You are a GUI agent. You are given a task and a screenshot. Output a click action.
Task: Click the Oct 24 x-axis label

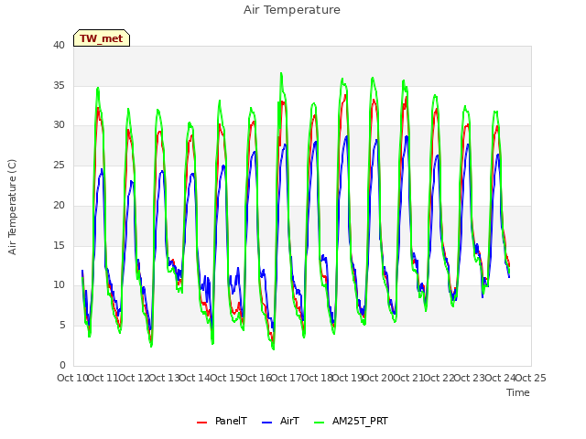[500, 378]
